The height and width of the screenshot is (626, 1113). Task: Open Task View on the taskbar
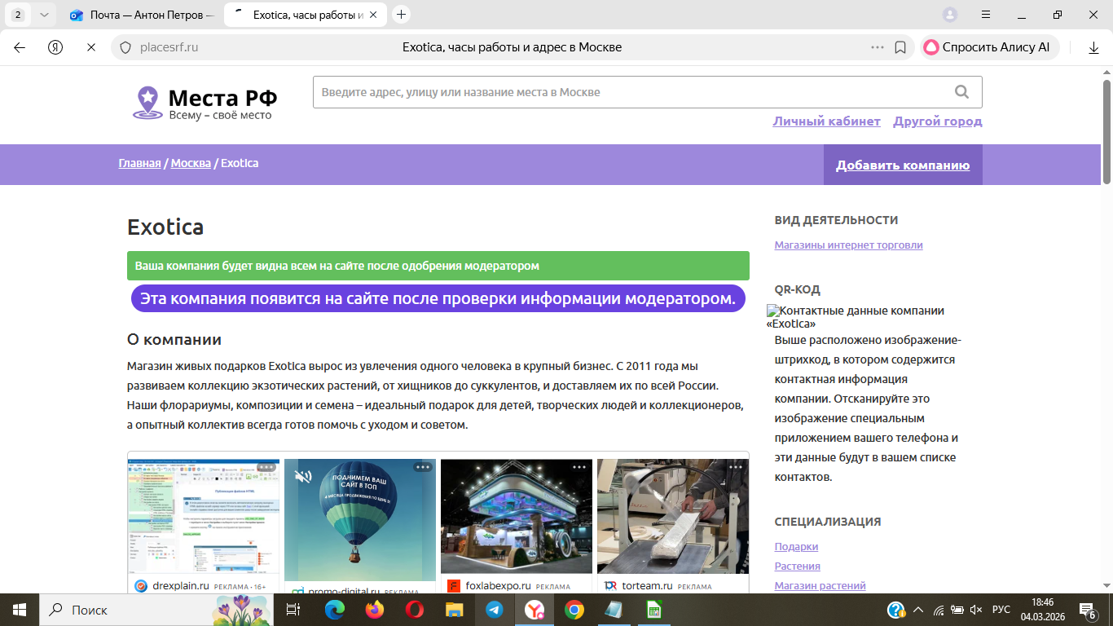pyautogui.click(x=293, y=610)
